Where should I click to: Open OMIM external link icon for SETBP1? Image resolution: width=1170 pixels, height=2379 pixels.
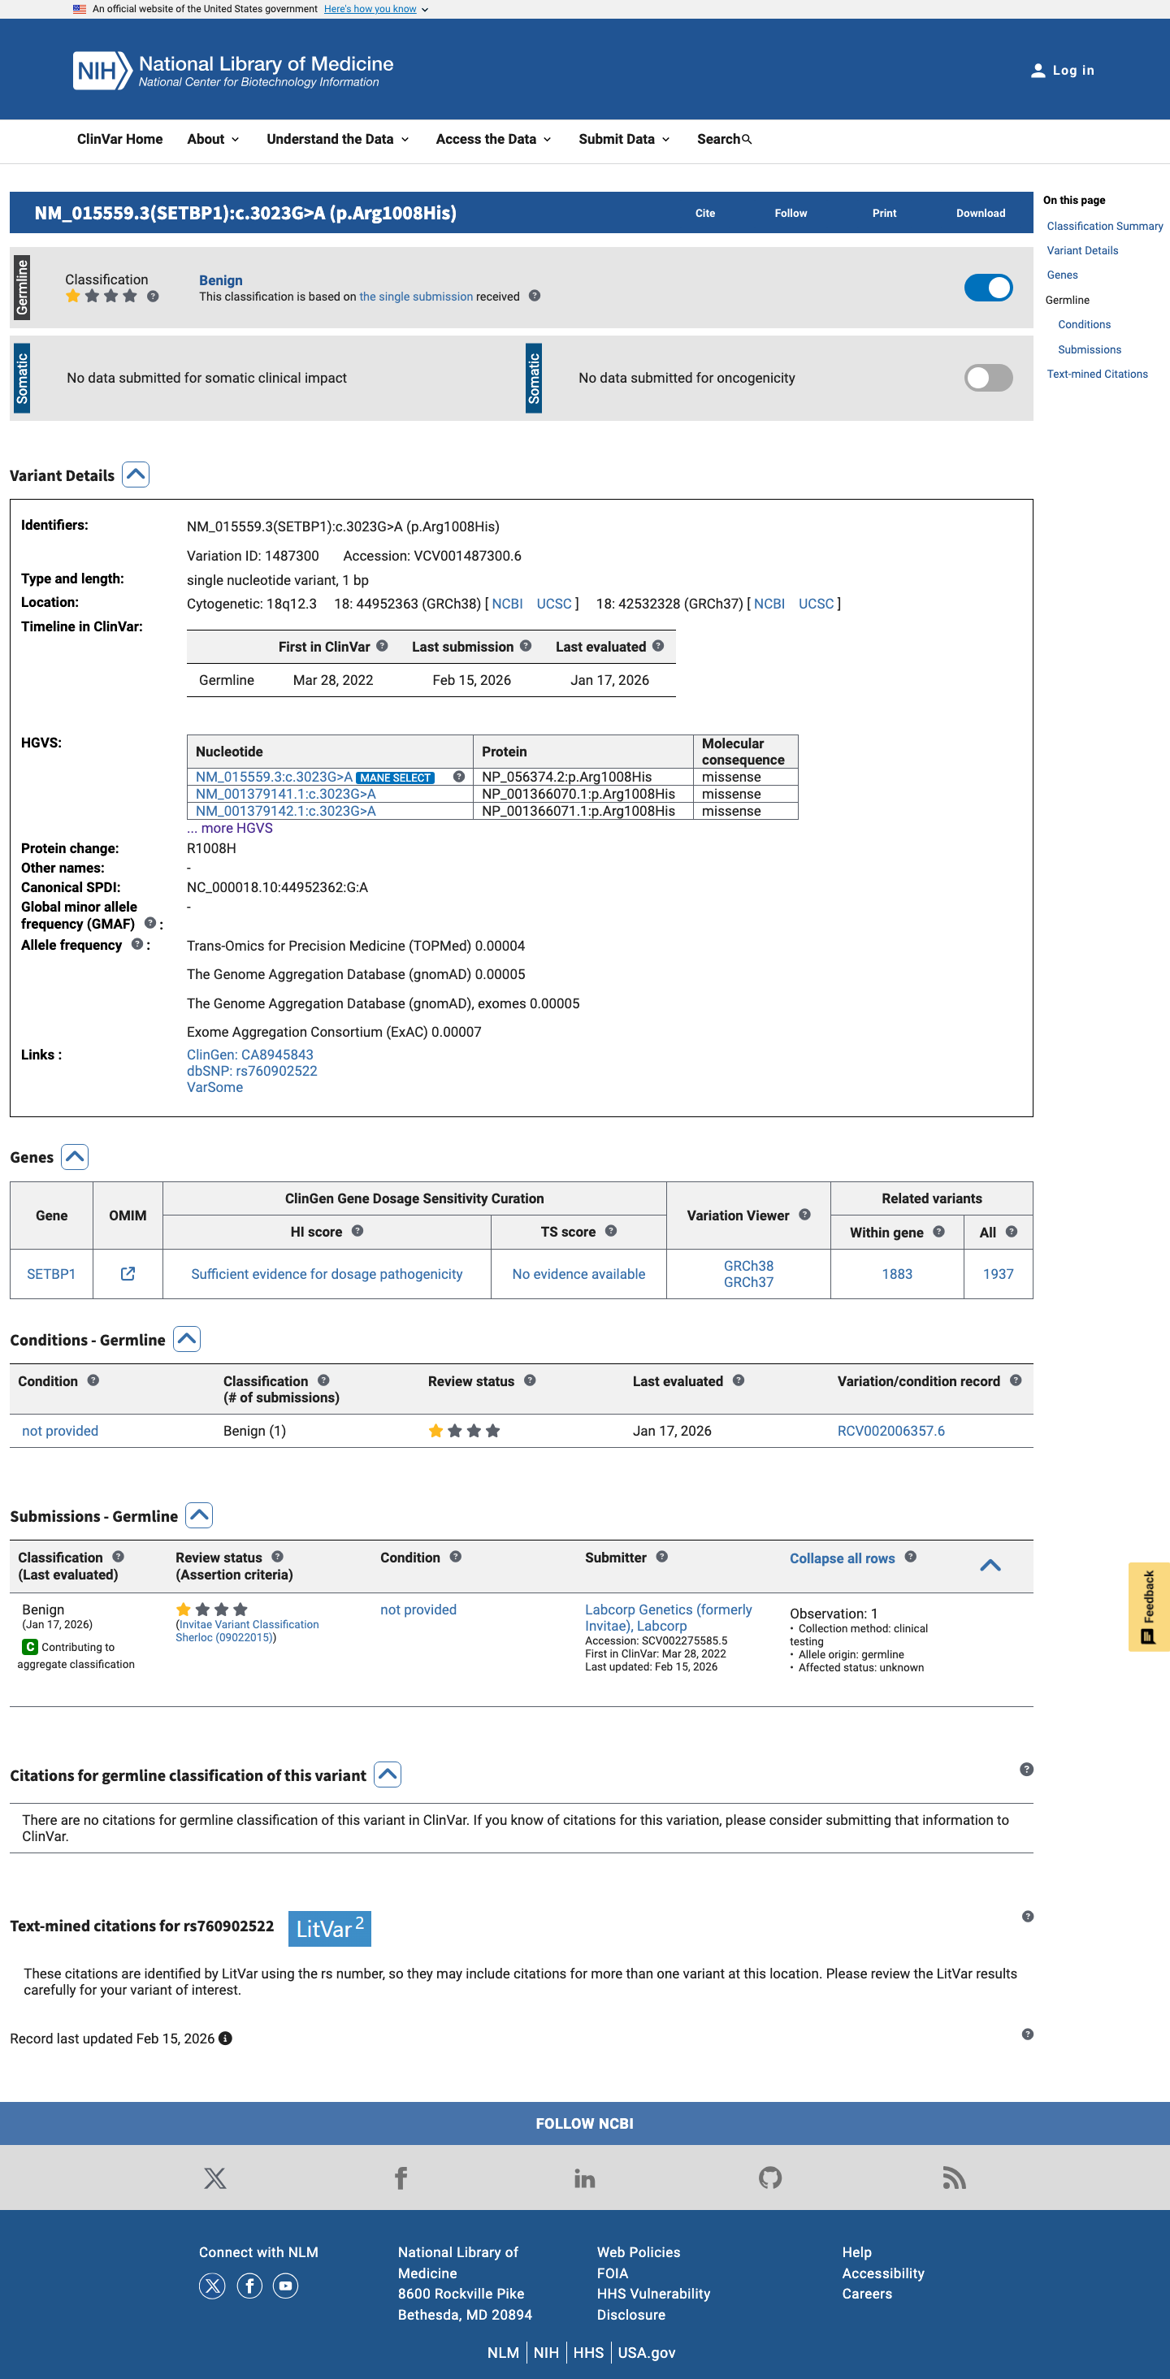(x=128, y=1273)
